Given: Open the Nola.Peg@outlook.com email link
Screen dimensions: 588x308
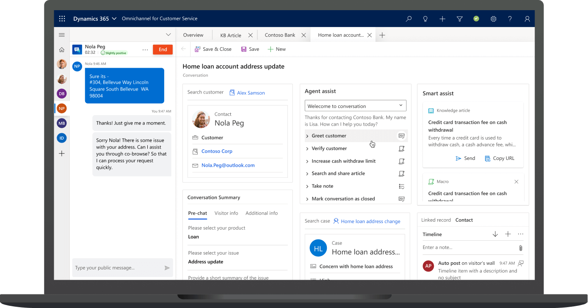Looking at the screenshot, I should (x=228, y=165).
